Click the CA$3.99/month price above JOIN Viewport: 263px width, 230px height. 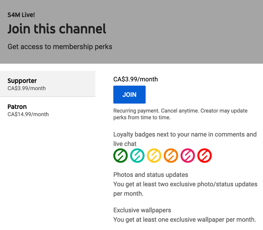pyautogui.click(x=136, y=79)
